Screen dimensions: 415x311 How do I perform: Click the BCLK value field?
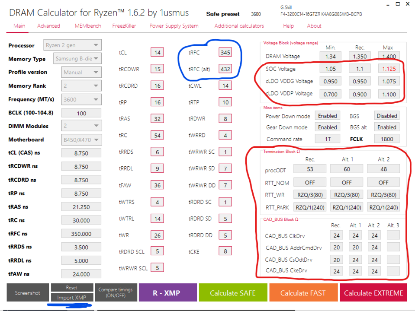(81, 113)
